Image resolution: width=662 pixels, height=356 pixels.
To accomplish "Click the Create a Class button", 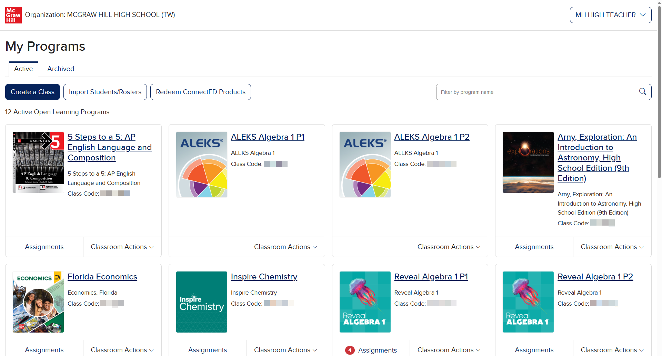I will 32,92.
